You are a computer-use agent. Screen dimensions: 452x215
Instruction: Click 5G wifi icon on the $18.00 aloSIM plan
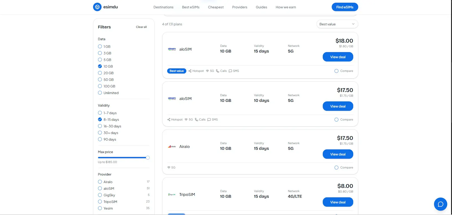pyautogui.click(x=207, y=71)
